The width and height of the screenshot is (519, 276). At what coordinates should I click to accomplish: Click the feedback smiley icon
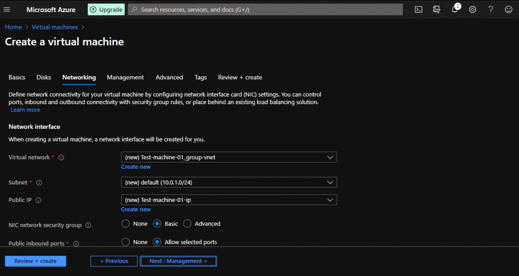(x=508, y=10)
